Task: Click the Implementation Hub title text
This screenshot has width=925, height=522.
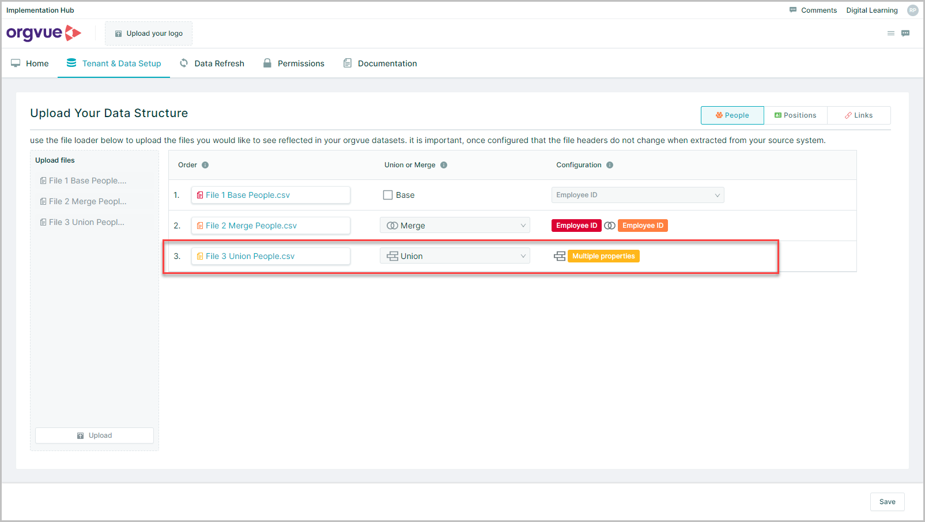Action: point(40,10)
